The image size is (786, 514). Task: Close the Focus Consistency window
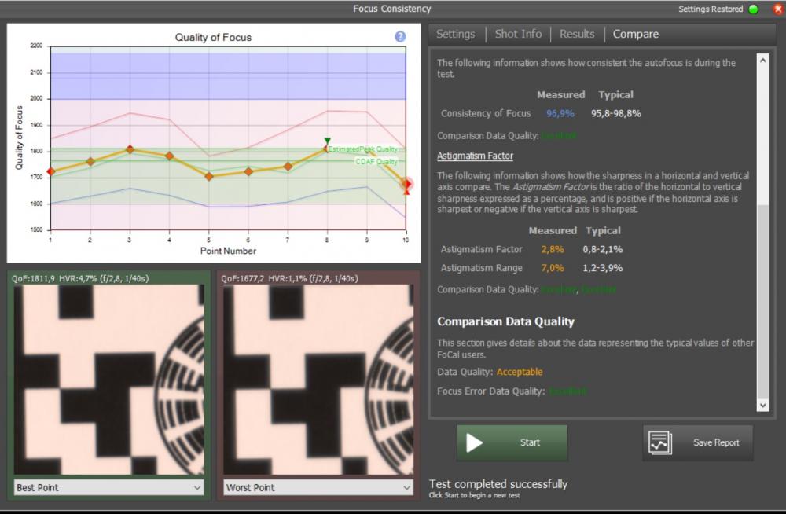[778, 9]
